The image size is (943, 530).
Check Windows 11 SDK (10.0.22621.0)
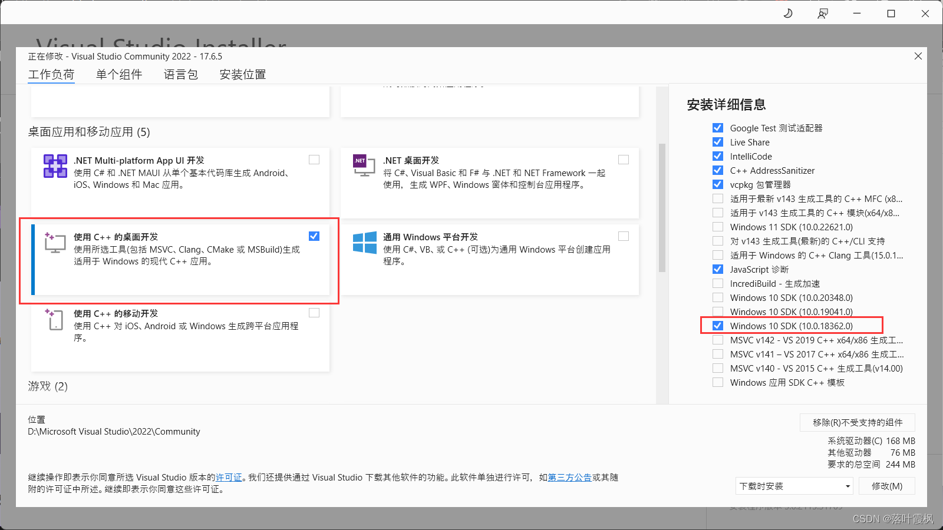[x=718, y=227]
